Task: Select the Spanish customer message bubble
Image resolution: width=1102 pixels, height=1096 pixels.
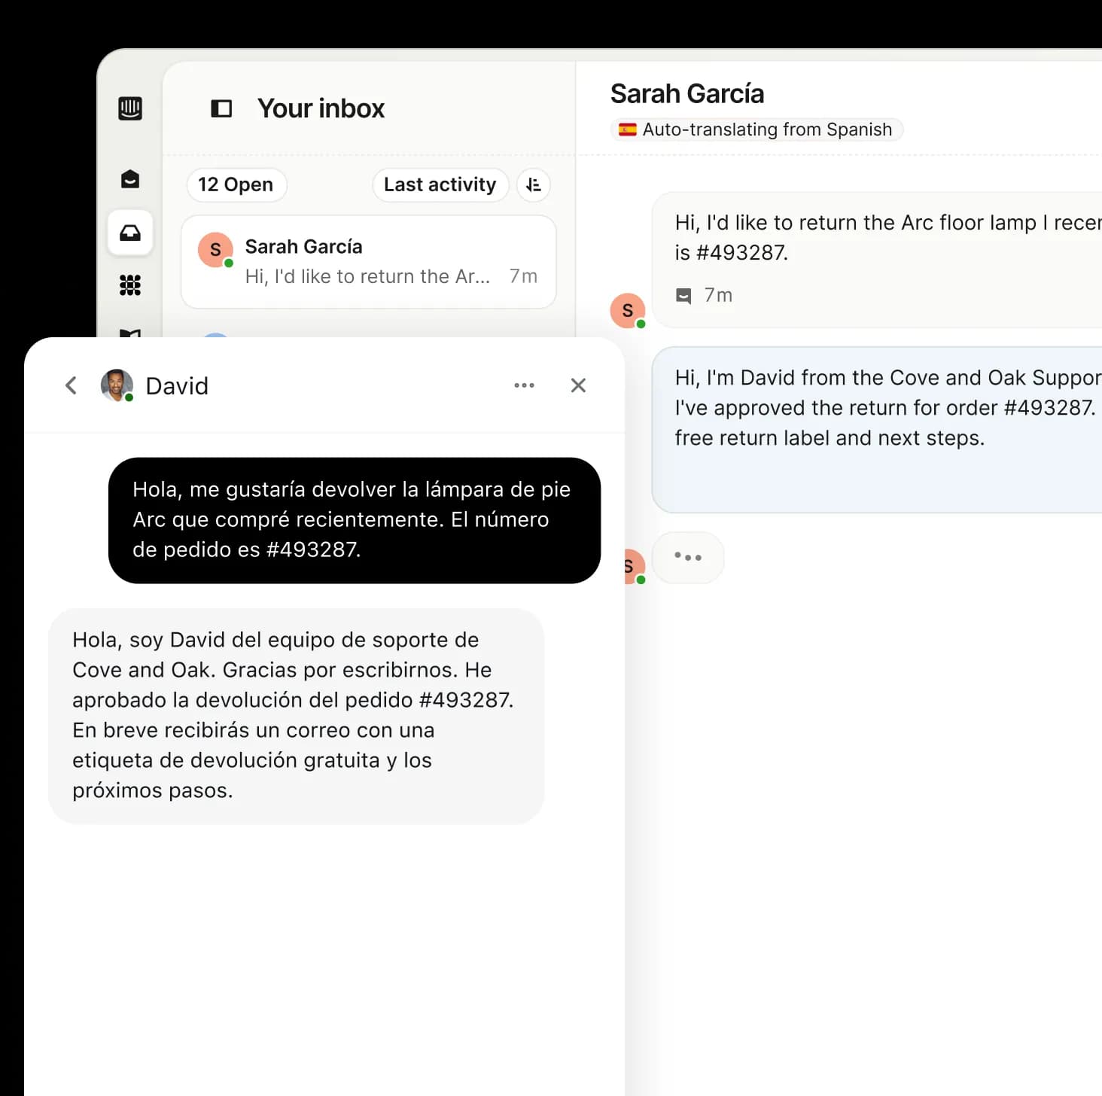Action: point(355,520)
